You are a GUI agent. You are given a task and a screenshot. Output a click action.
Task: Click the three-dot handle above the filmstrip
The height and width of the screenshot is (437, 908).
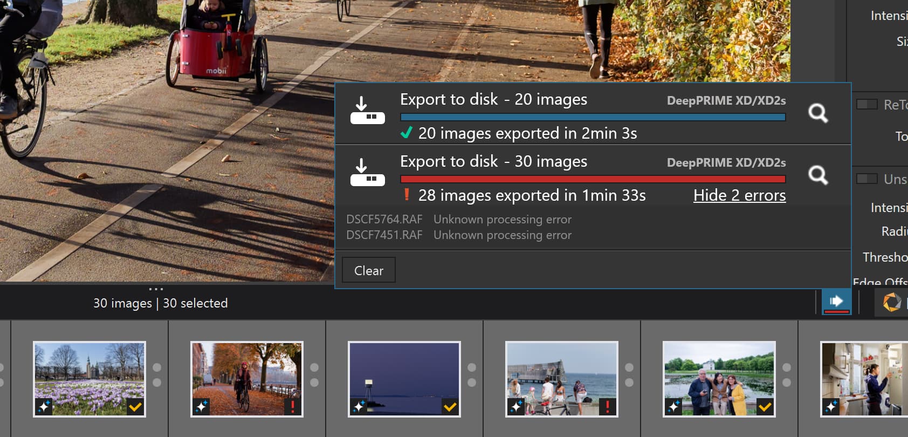[x=156, y=289]
